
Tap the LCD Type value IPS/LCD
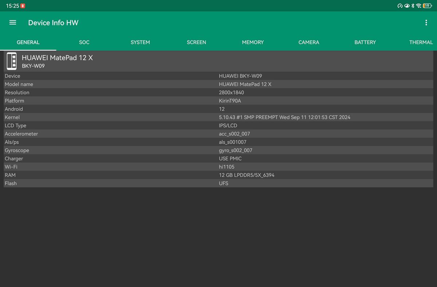228,125
